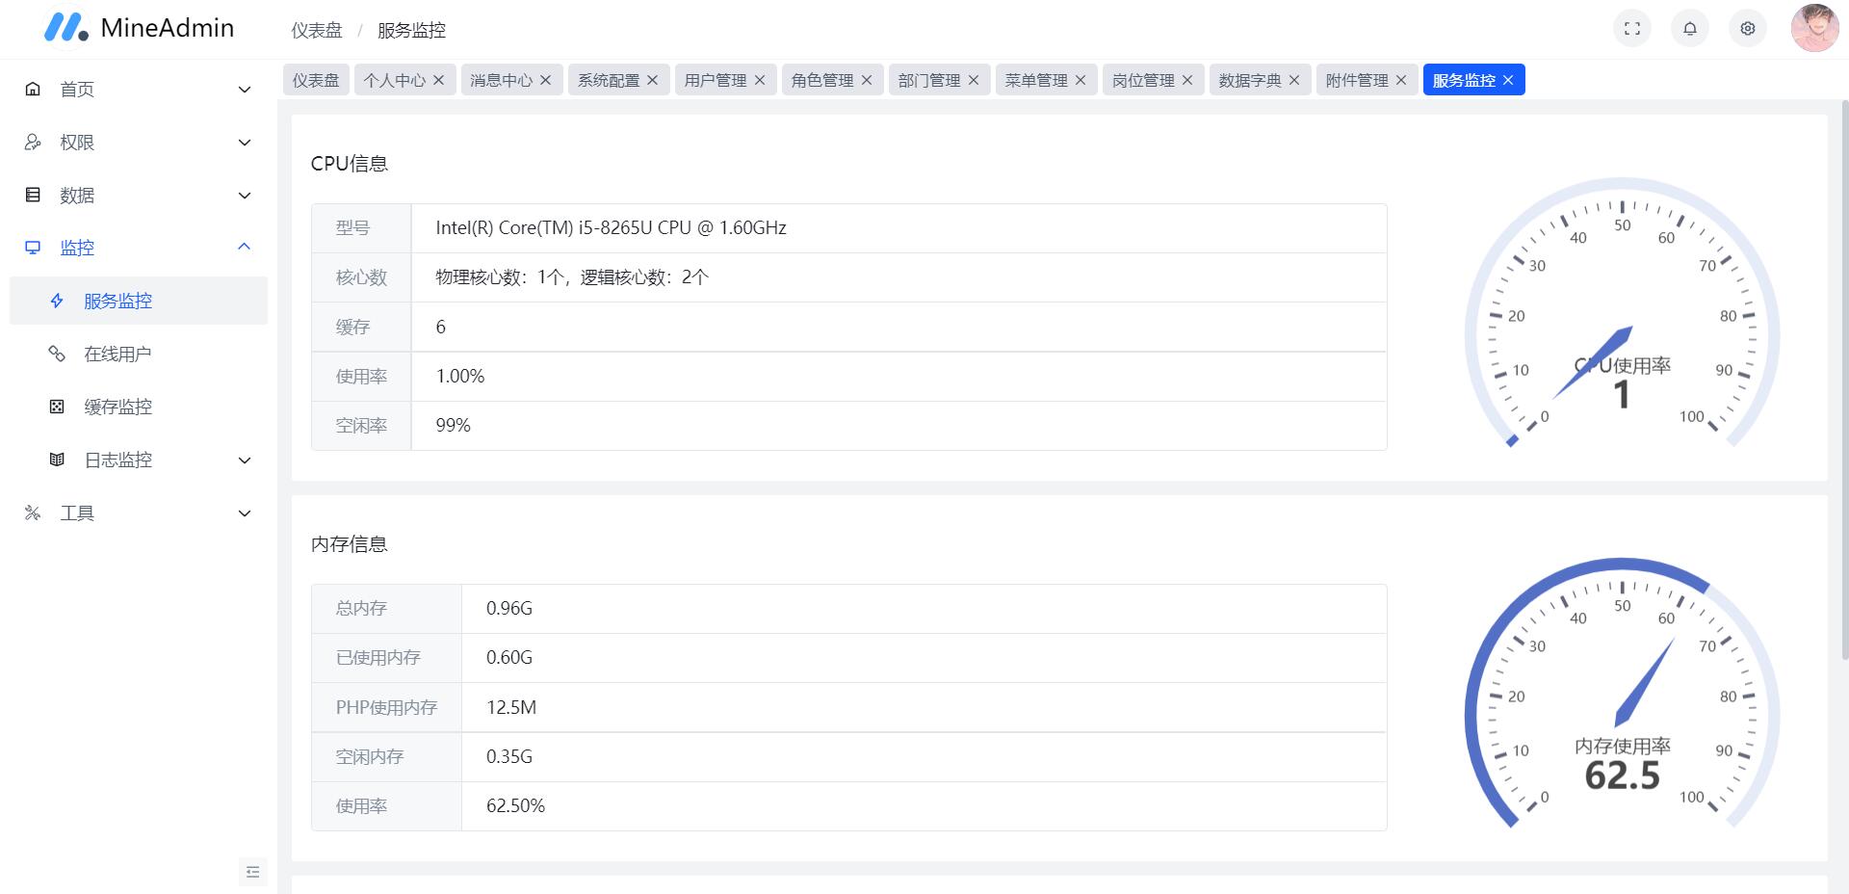Collapse the 监控 menu chevron
1849x894 pixels.
(x=245, y=247)
